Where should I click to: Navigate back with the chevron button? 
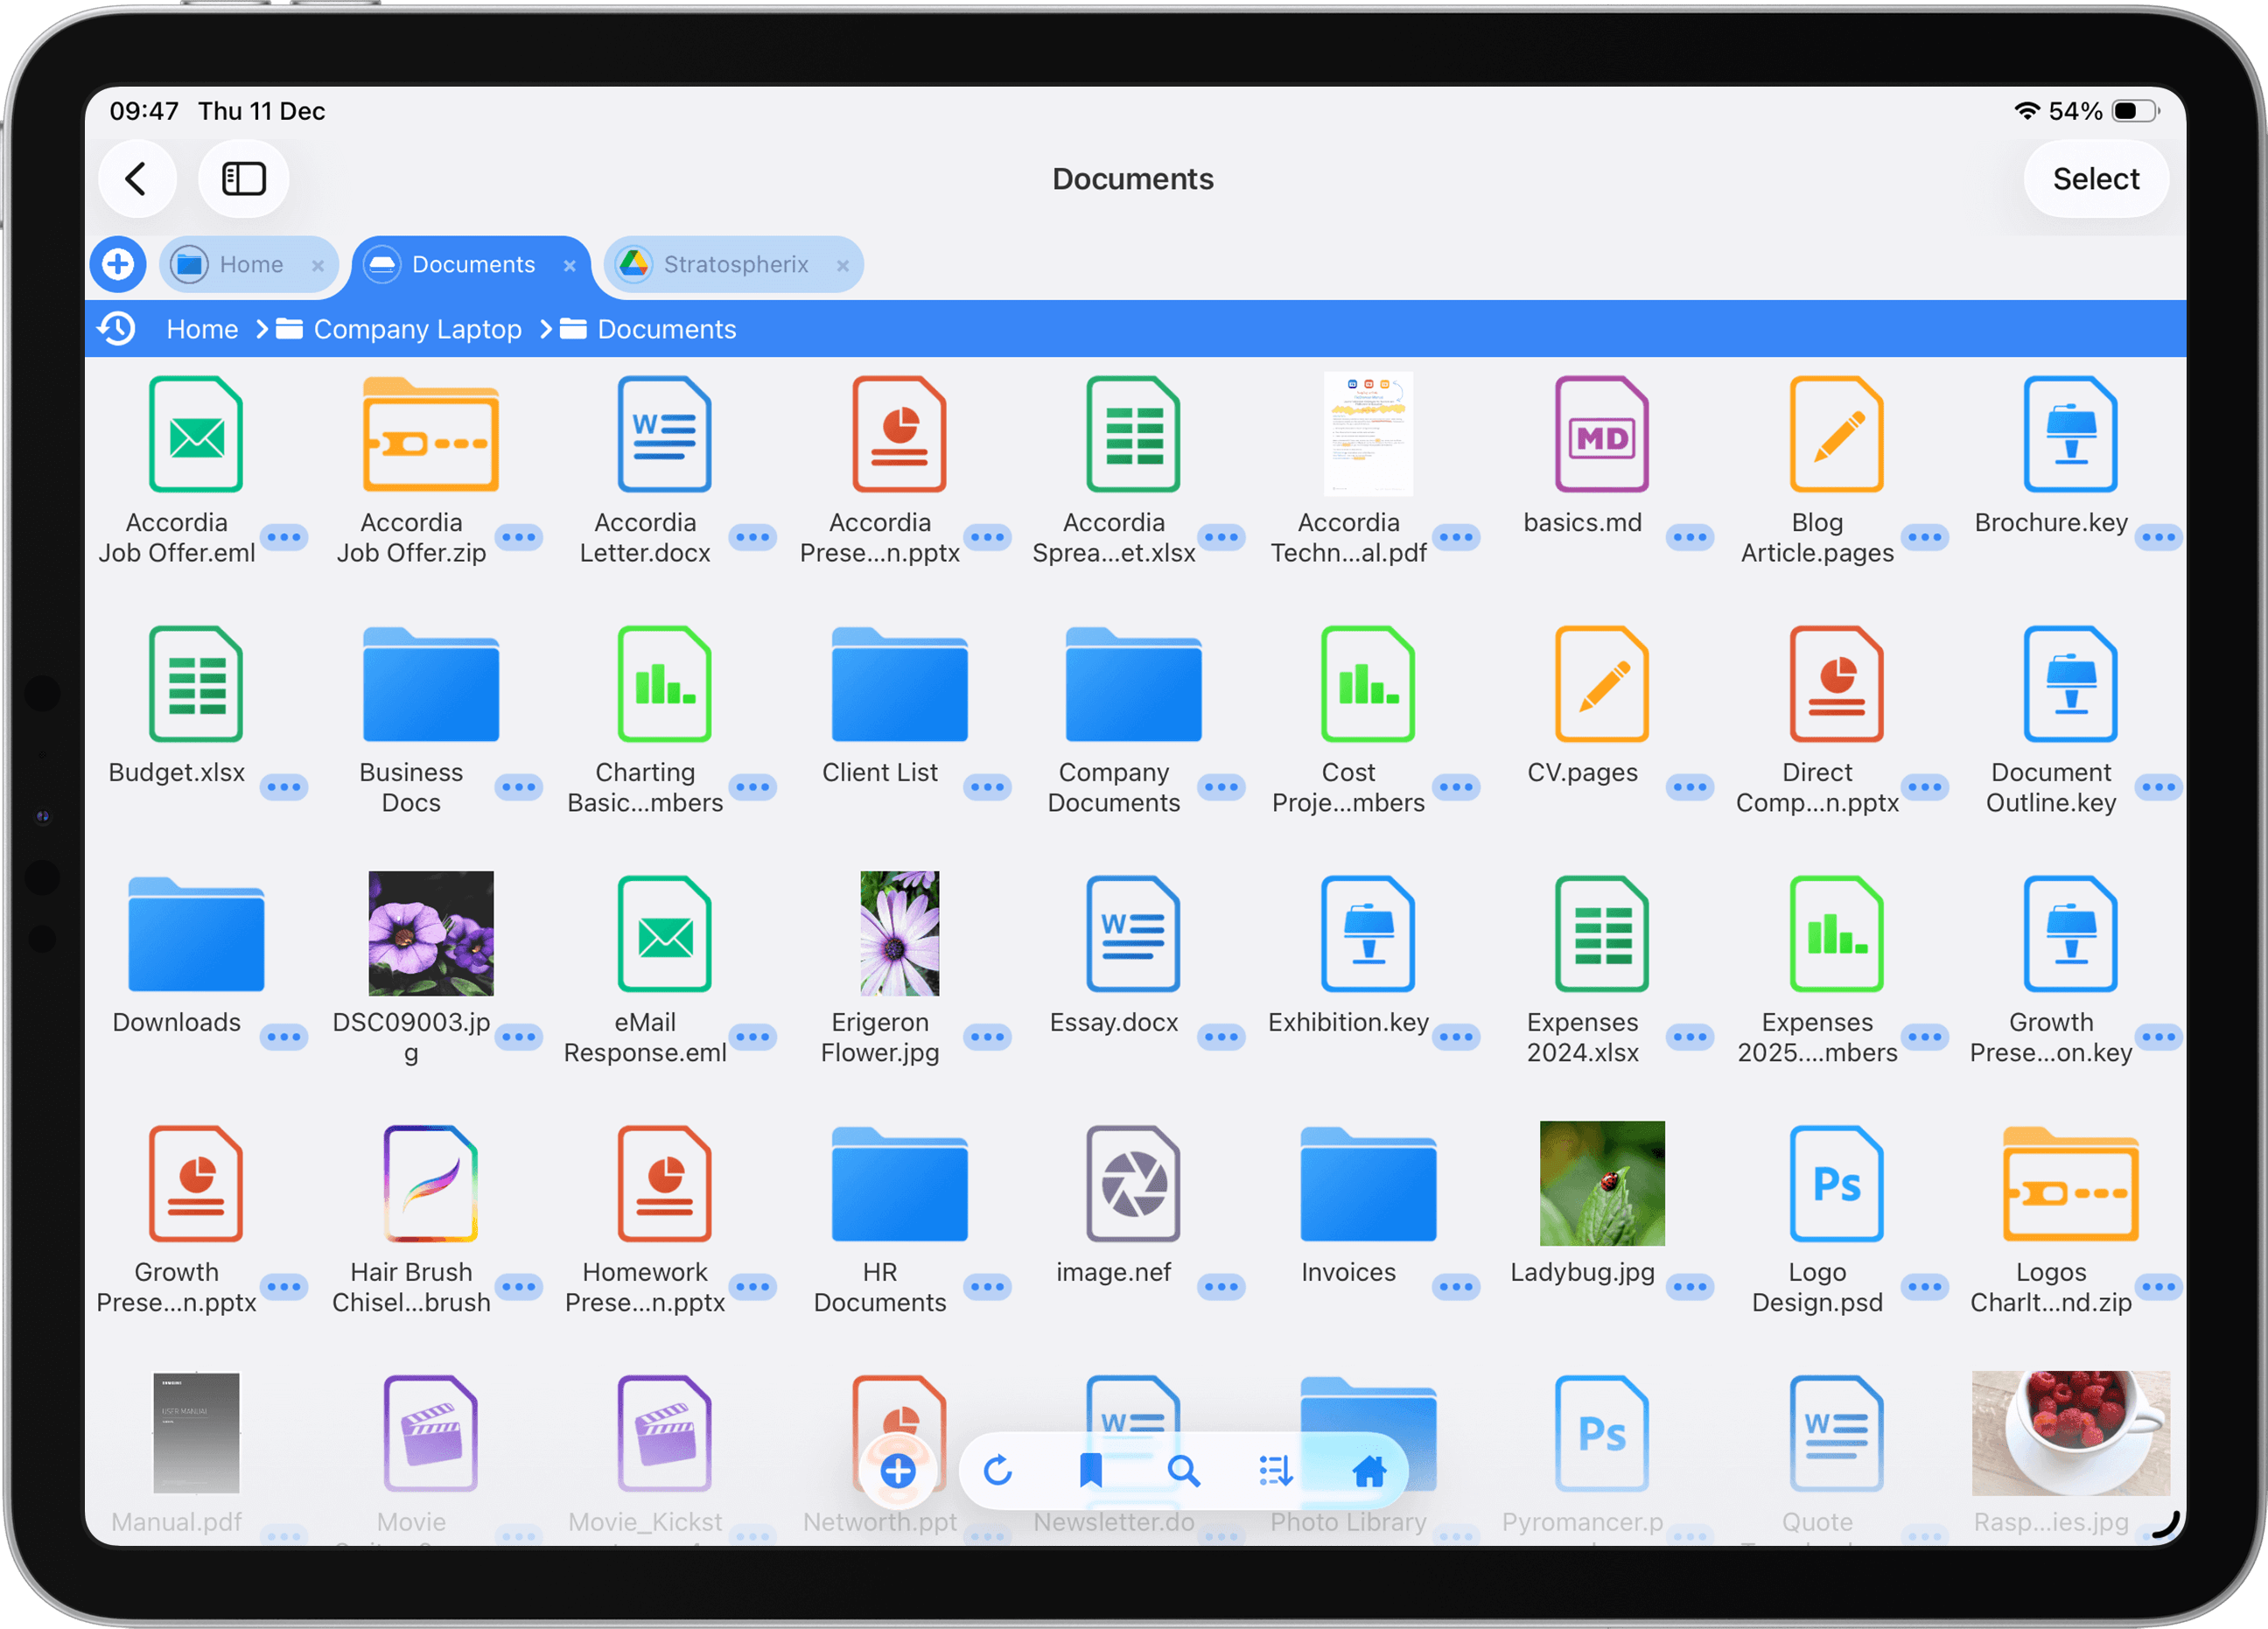137,179
